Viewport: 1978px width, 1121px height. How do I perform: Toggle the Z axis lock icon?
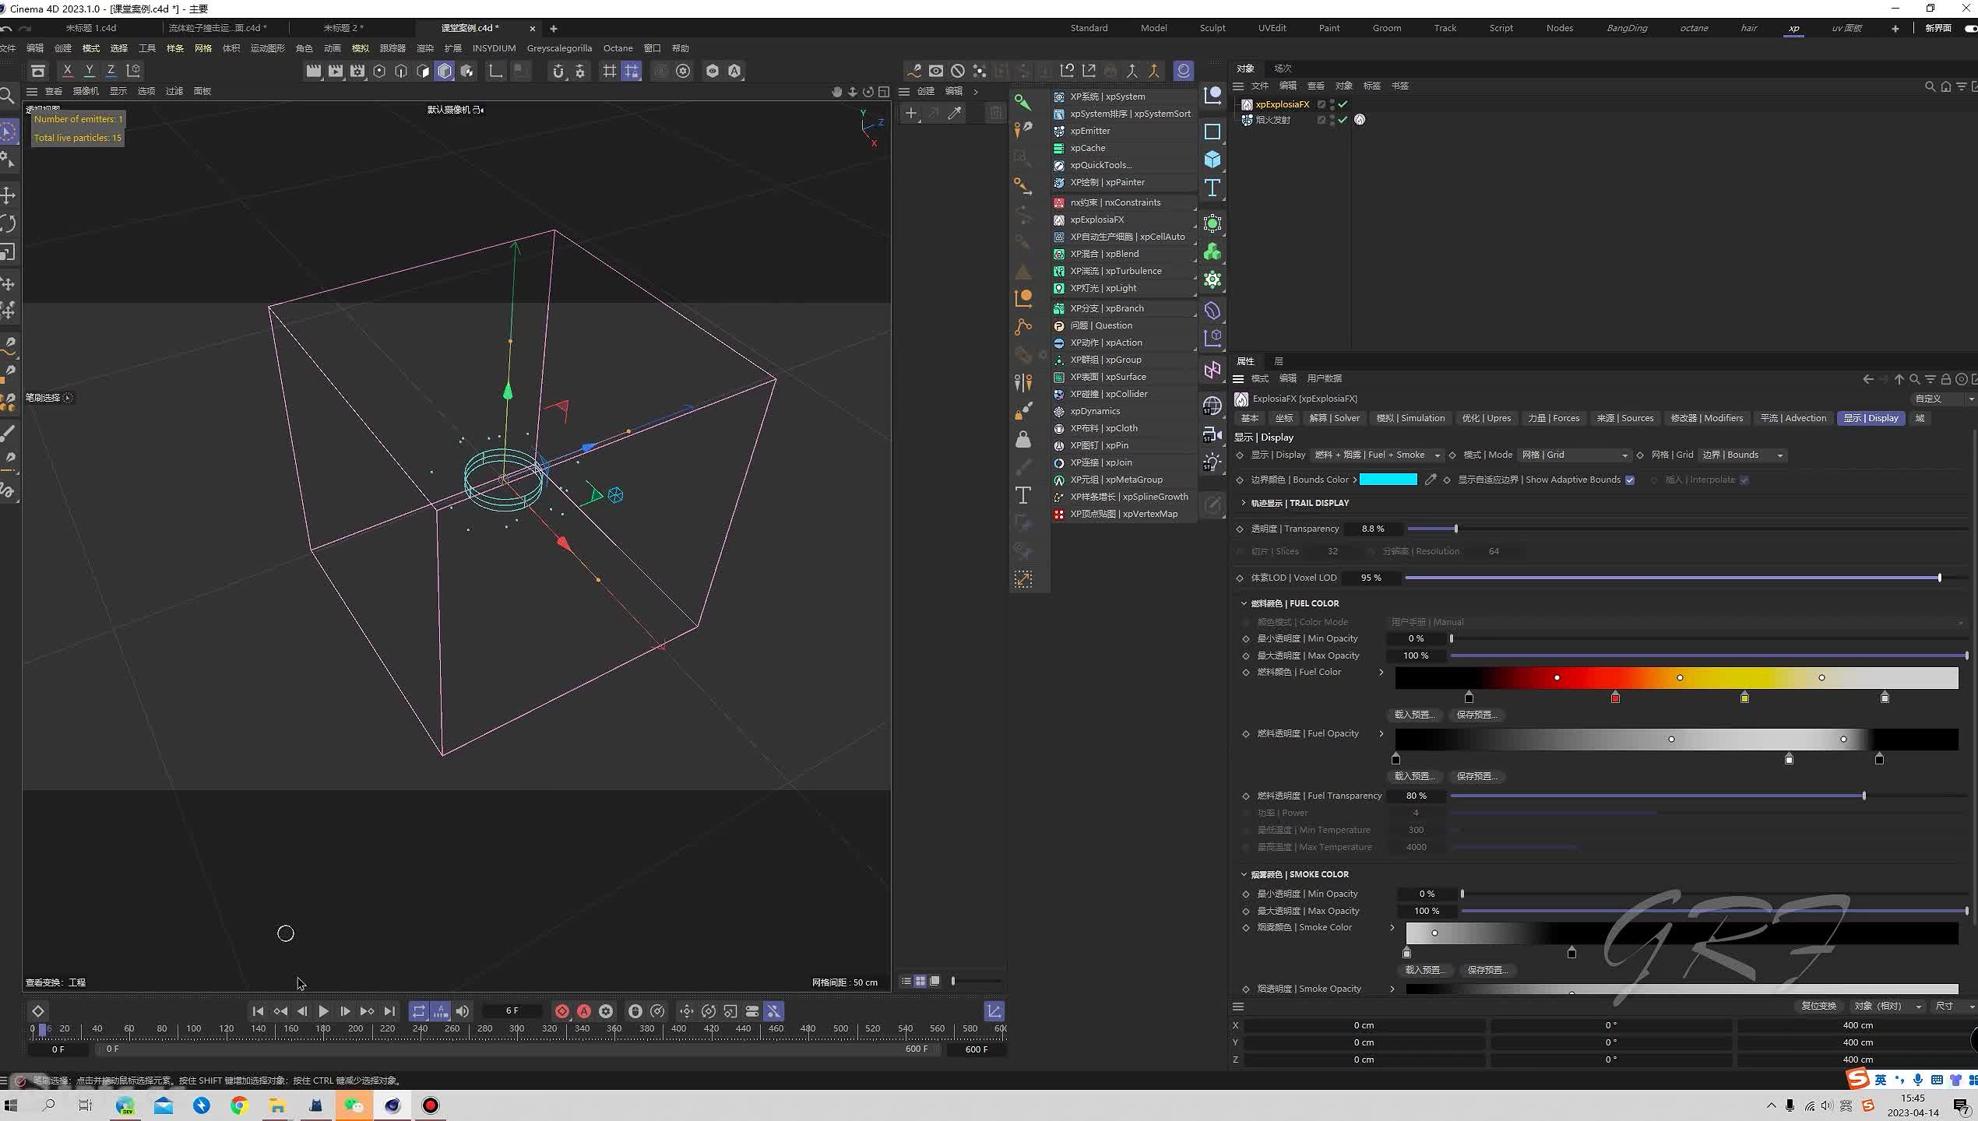pyautogui.click(x=111, y=71)
